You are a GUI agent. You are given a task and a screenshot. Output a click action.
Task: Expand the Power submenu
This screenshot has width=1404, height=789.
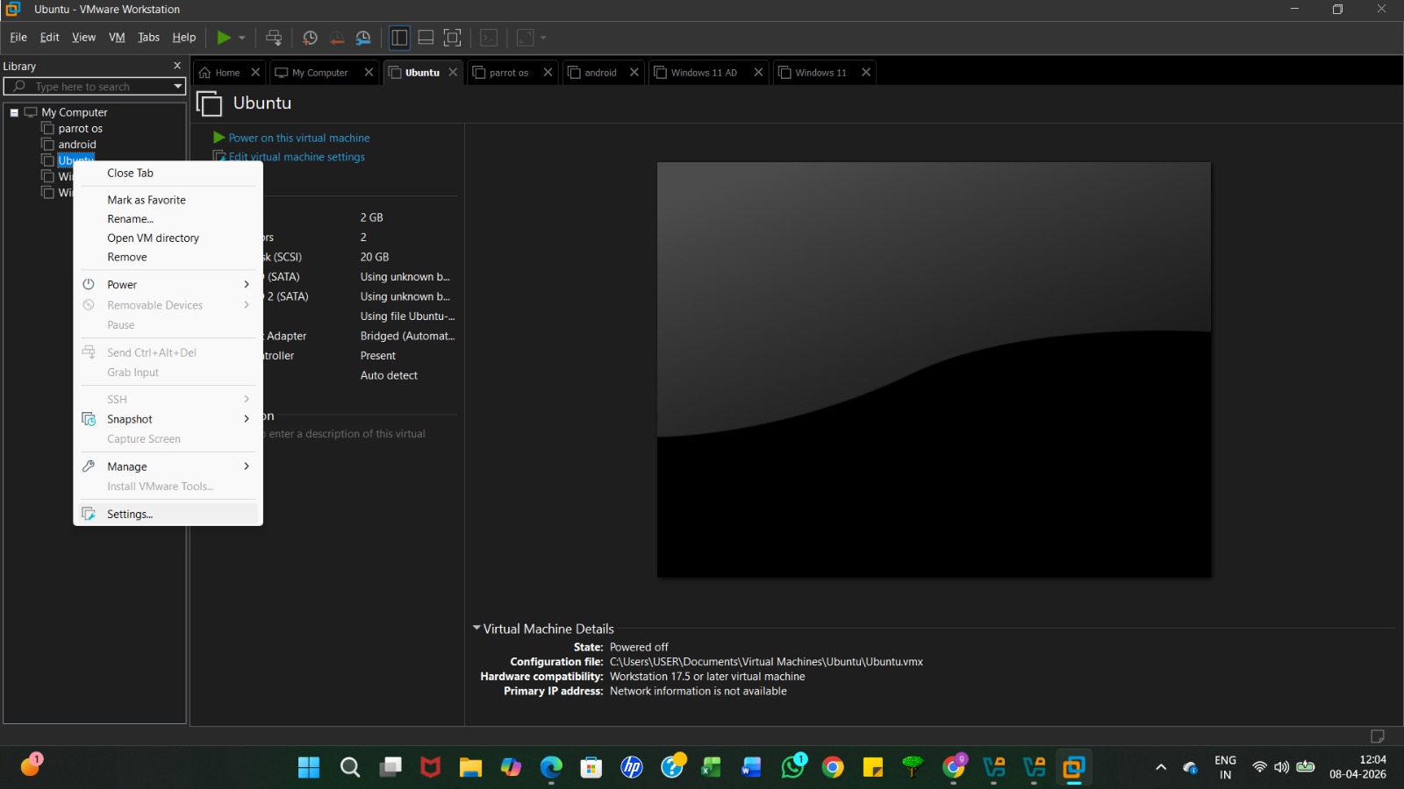tap(168, 285)
